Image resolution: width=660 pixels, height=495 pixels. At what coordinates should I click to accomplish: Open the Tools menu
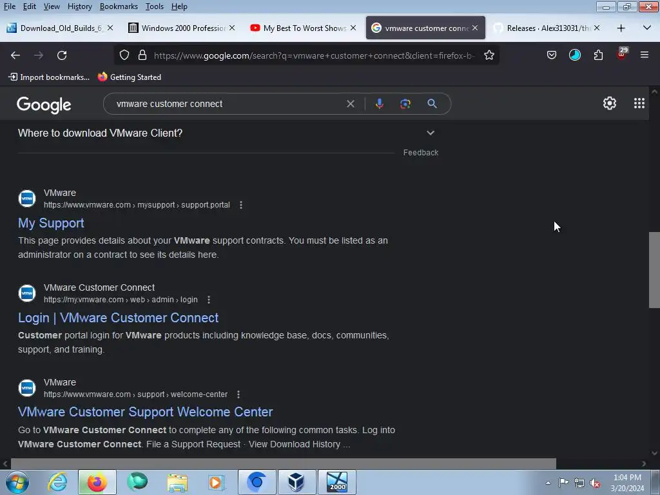(x=155, y=6)
